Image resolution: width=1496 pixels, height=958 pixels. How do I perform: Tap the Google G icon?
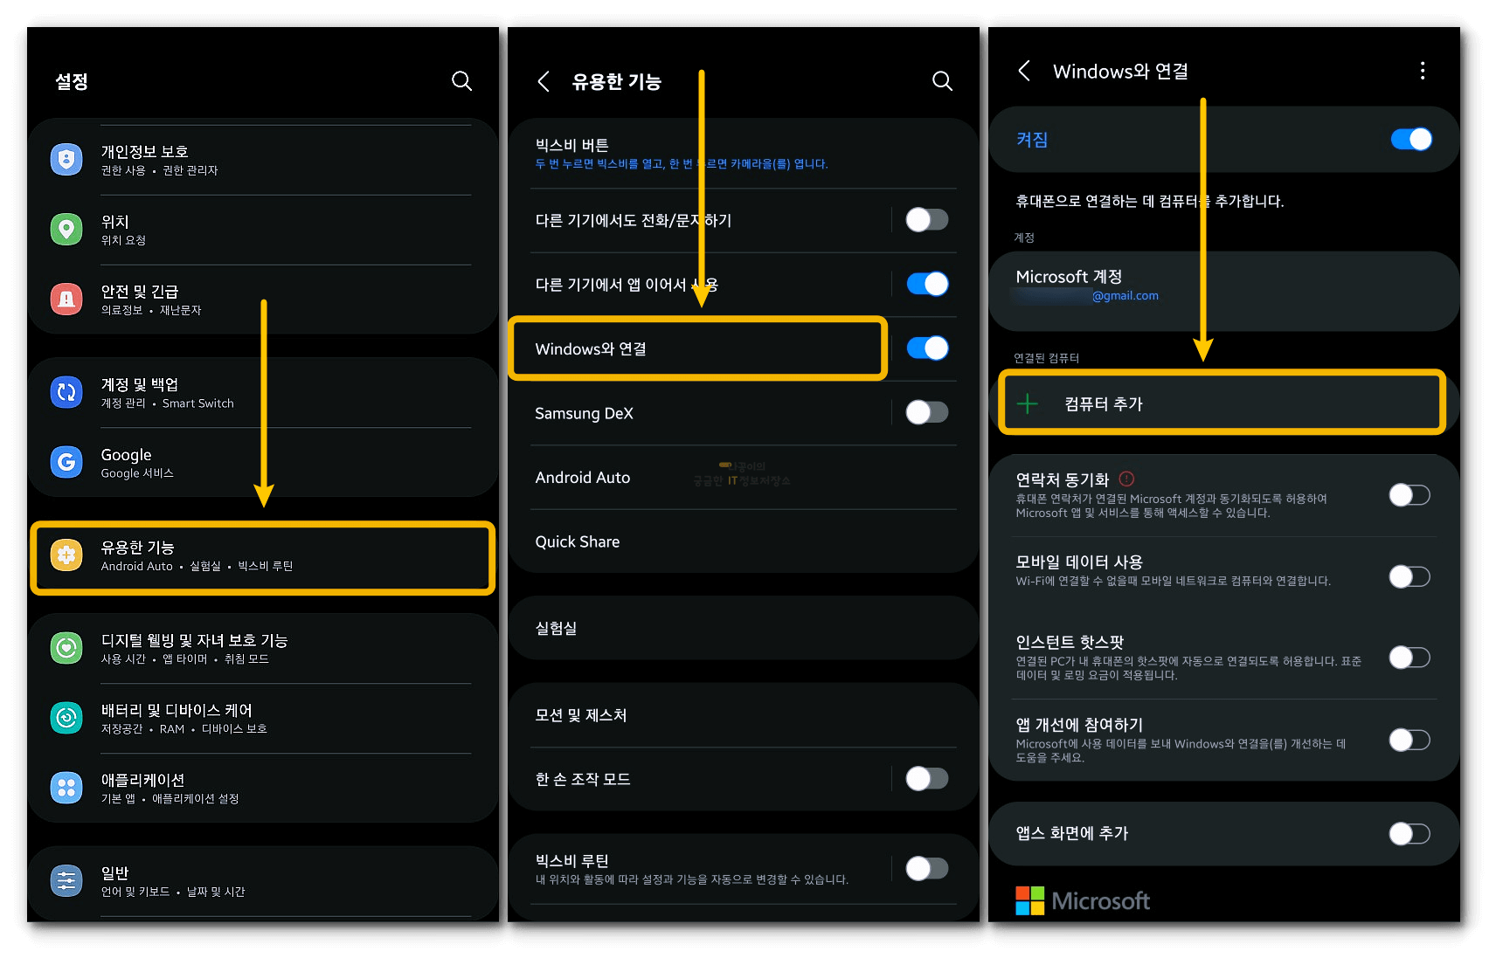(66, 463)
